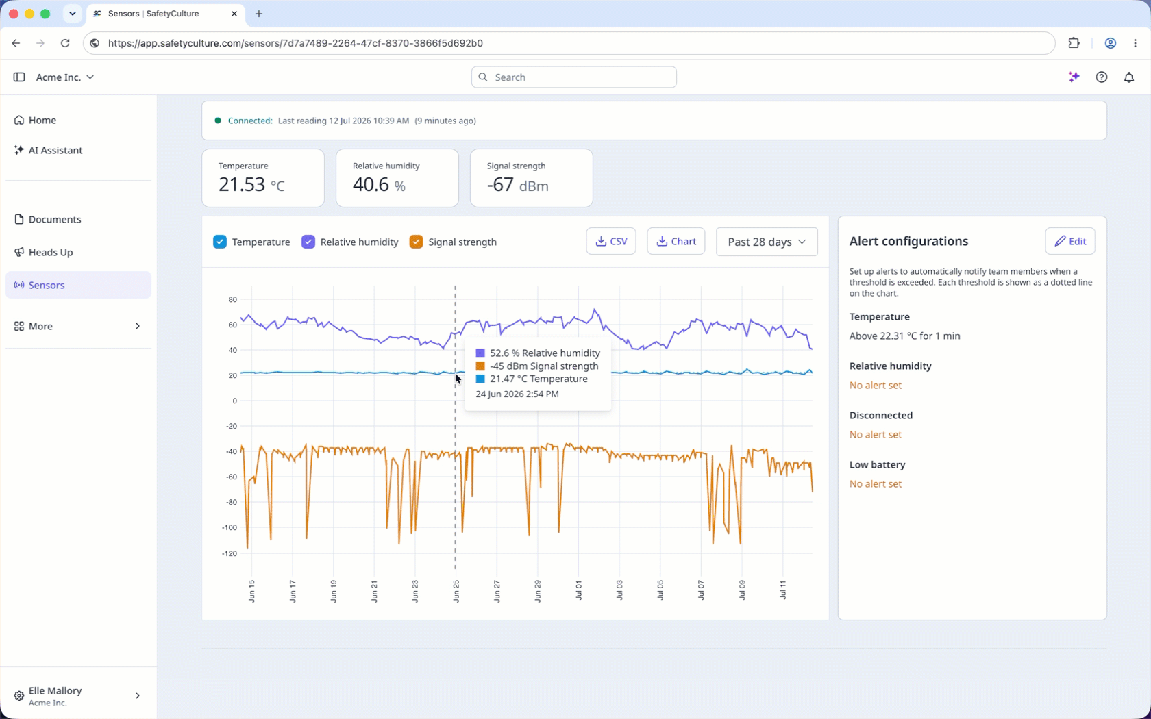The height and width of the screenshot is (719, 1151).
Task: Click the address bar URL
Action: point(295,43)
